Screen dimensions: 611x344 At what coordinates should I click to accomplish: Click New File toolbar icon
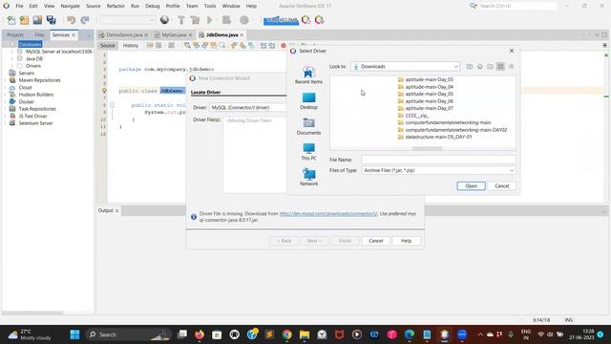click(11, 20)
